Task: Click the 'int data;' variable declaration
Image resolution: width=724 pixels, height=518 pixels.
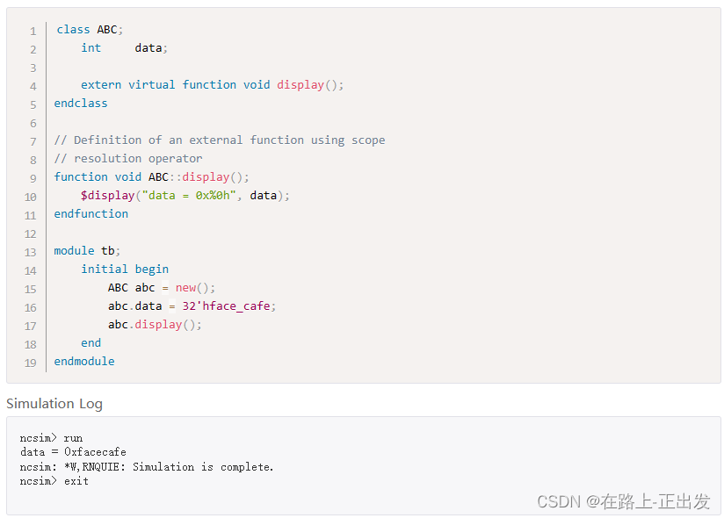Action: [124, 48]
